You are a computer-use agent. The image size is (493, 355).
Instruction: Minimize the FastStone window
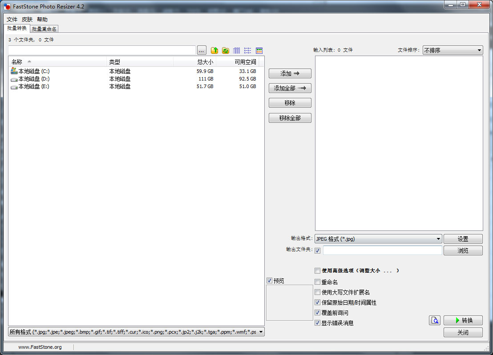pos(451,5)
